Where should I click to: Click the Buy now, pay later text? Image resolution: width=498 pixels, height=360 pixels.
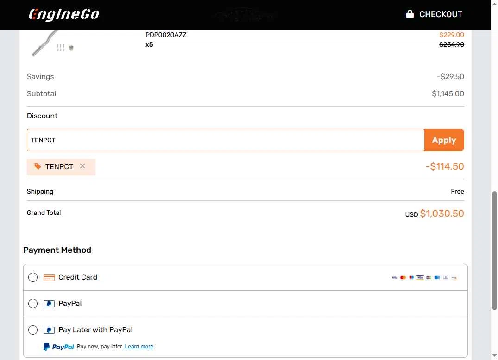pos(100,347)
